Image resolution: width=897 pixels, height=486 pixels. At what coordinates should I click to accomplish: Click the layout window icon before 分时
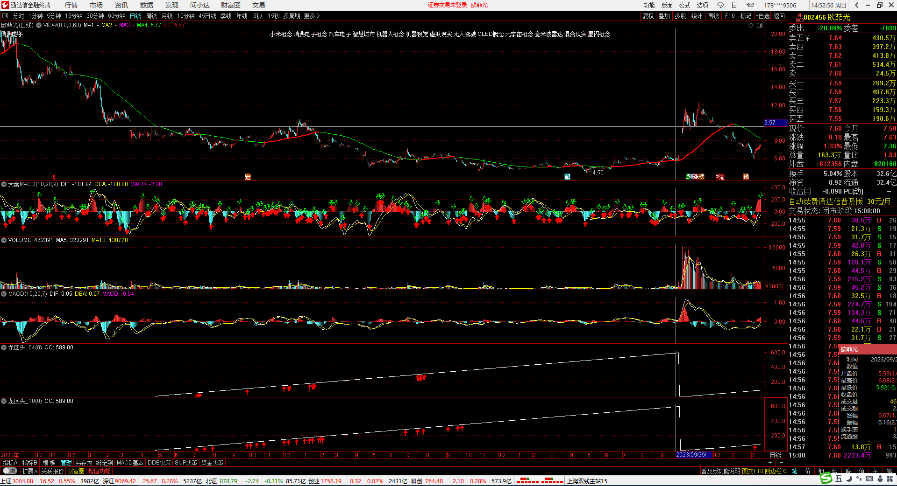click(x=5, y=16)
